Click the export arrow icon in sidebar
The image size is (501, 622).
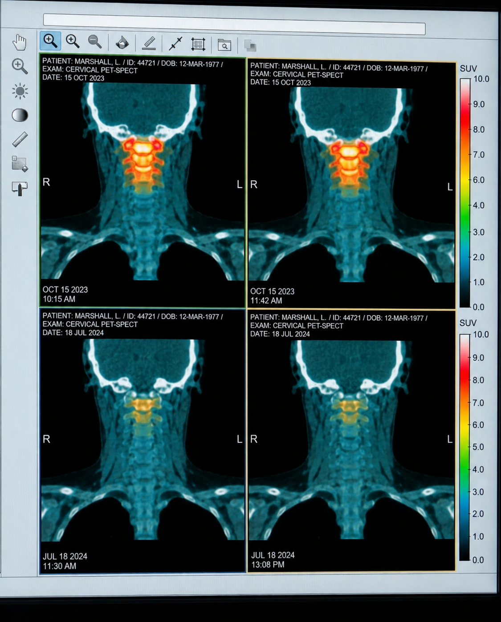[x=20, y=188]
